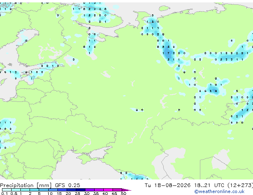253x195 pixels.
Task: Click the 'GFS 0.25' model label
Action: [67, 185]
